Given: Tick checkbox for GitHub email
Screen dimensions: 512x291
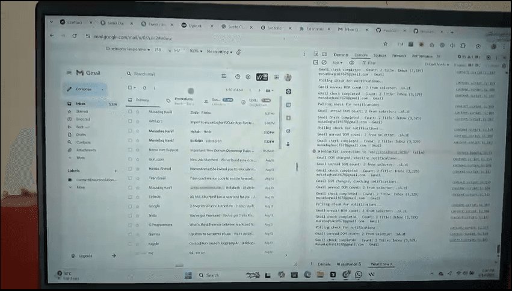Looking at the screenshot, I should (x=130, y=121).
